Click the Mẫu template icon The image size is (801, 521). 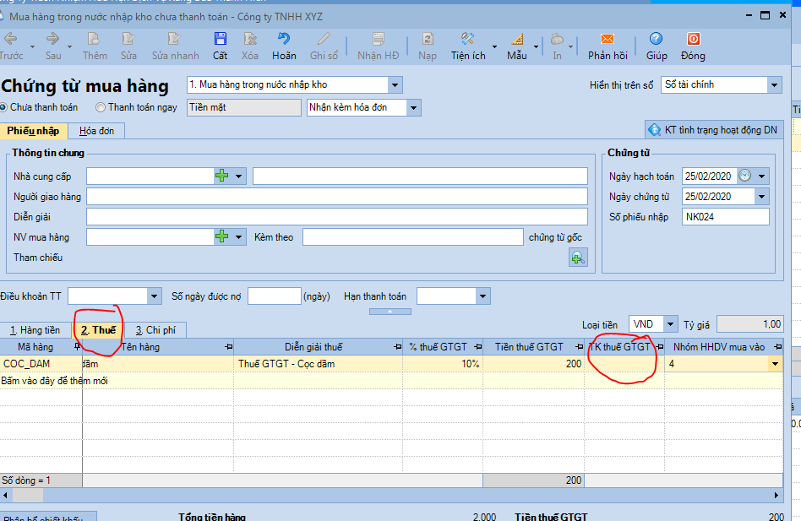coord(516,40)
